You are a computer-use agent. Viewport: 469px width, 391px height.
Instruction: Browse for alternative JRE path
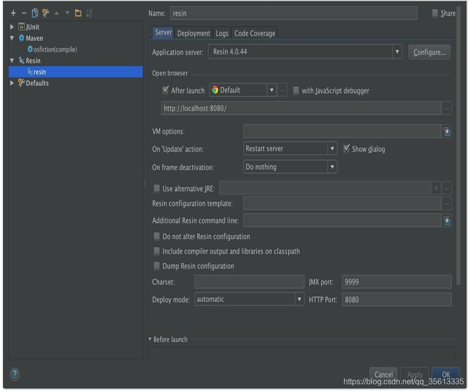[447, 188]
